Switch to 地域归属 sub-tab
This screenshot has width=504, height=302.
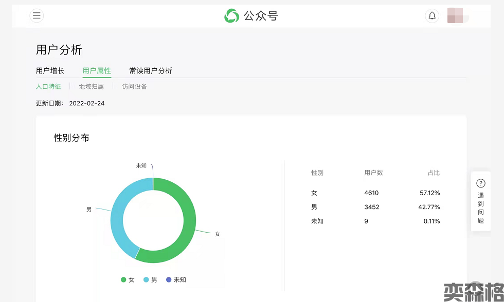click(91, 87)
